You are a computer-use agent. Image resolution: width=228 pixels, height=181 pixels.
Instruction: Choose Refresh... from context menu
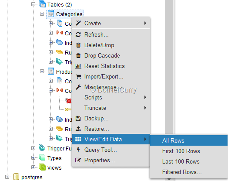(x=111, y=35)
